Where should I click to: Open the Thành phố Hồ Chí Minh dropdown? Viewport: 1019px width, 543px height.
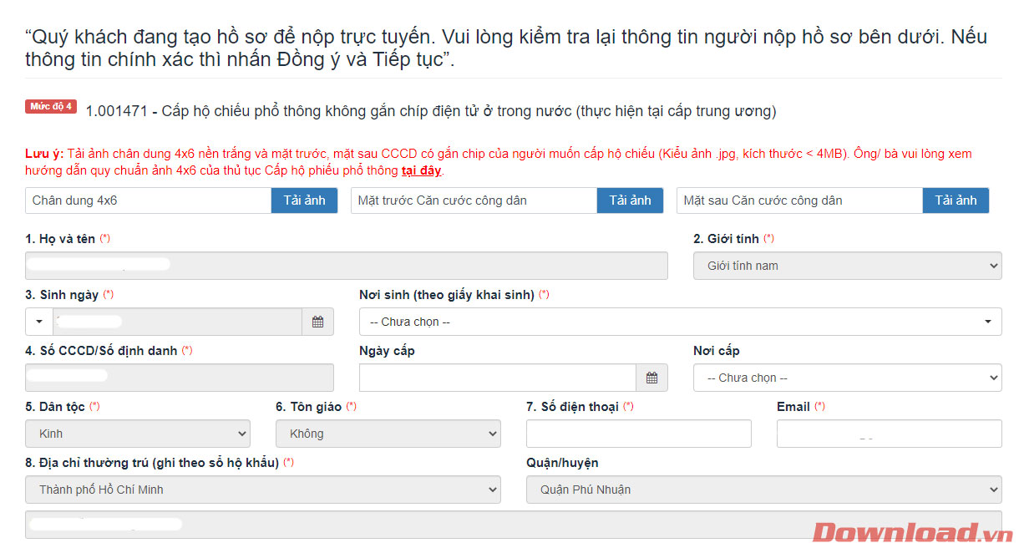coord(262,490)
